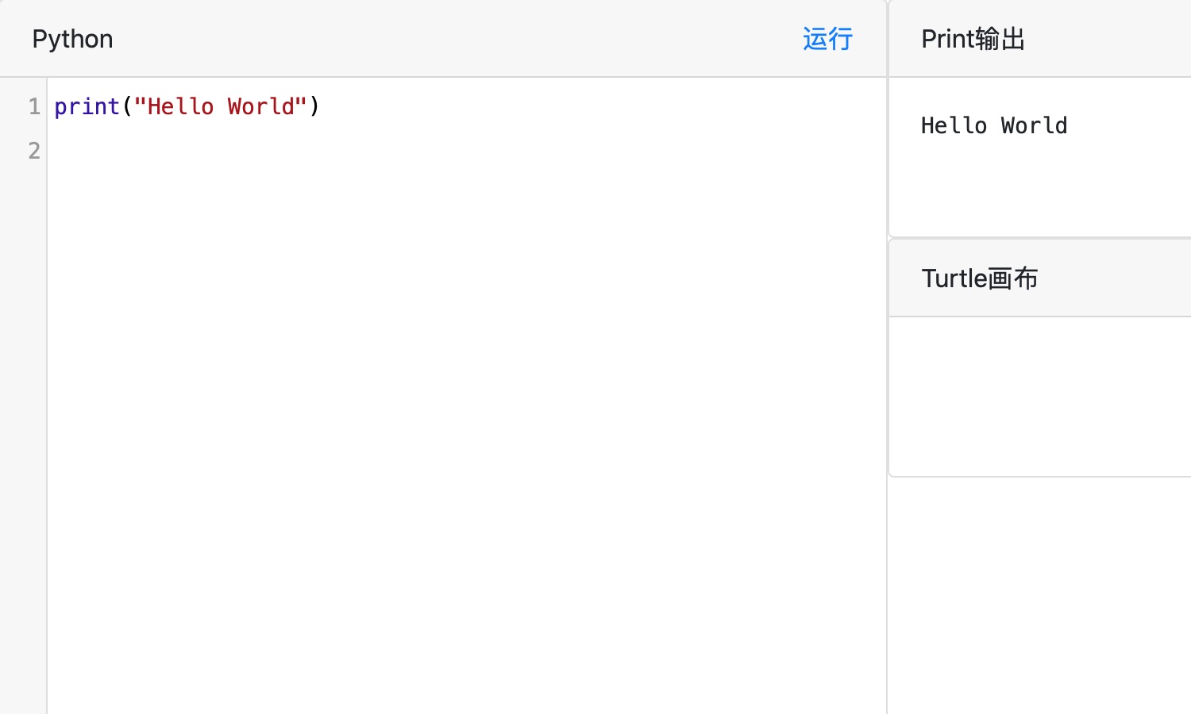This screenshot has height=714, width=1191.
Task: Click the word Hello in the output panel
Action: tap(954, 125)
